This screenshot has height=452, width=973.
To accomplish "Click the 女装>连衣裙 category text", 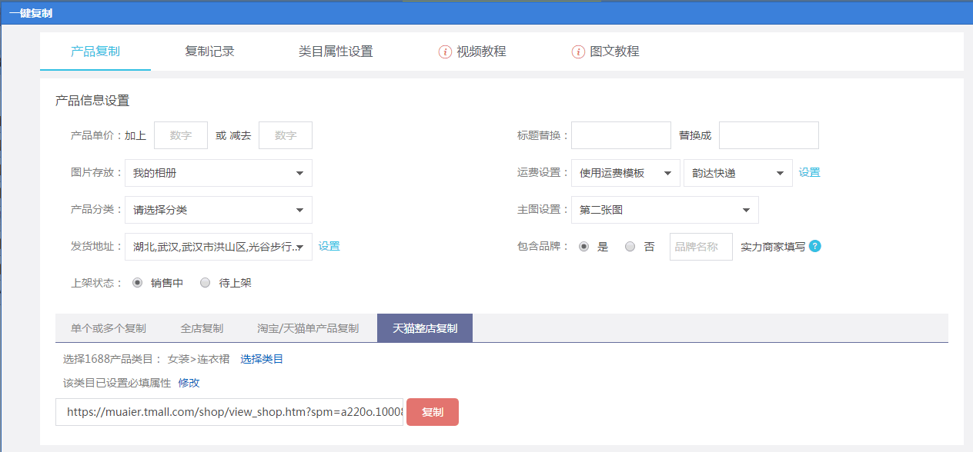I will pyautogui.click(x=199, y=359).
